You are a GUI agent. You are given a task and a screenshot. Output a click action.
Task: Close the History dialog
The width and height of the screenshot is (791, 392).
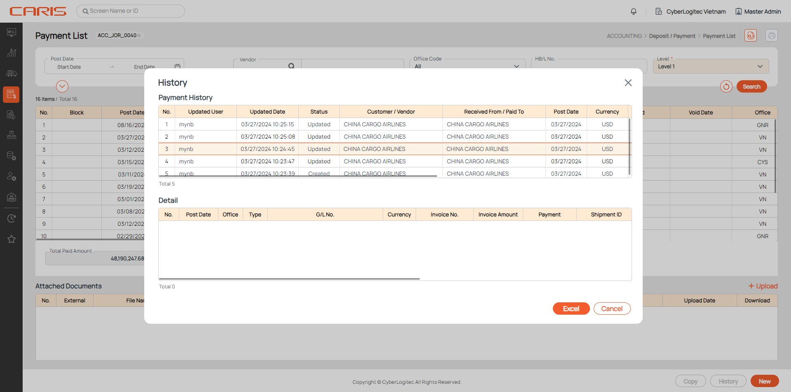coord(628,83)
